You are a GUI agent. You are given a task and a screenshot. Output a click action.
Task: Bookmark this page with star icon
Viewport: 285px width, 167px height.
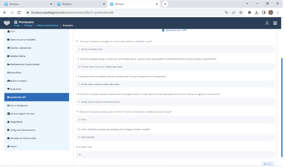click(240, 12)
